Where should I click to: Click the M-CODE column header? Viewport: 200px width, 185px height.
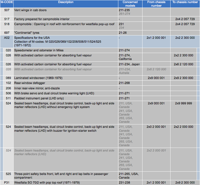pyautogui.click(x=7, y=2)
